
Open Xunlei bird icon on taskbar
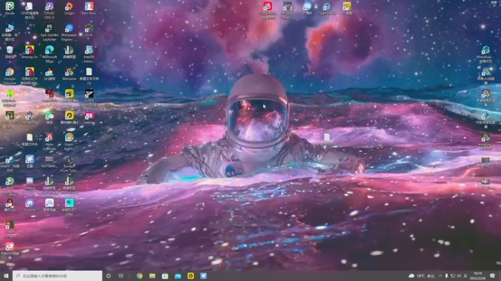click(204, 275)
